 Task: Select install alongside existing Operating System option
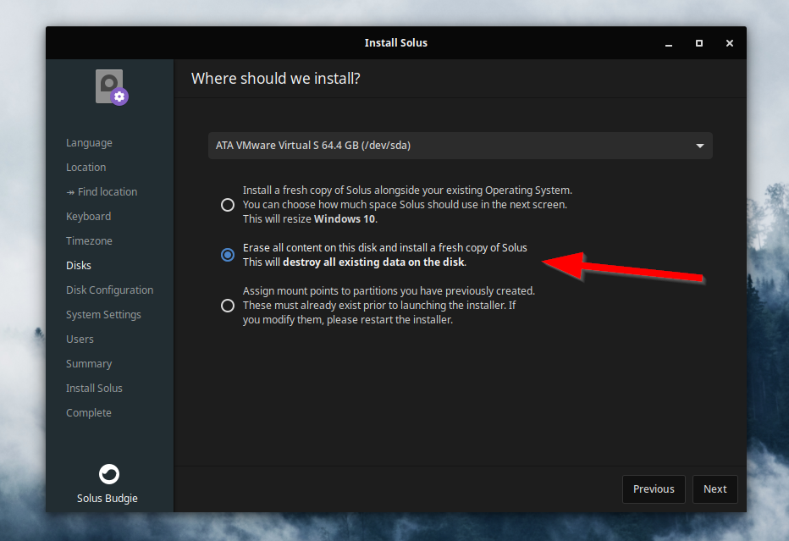point(228,205)
